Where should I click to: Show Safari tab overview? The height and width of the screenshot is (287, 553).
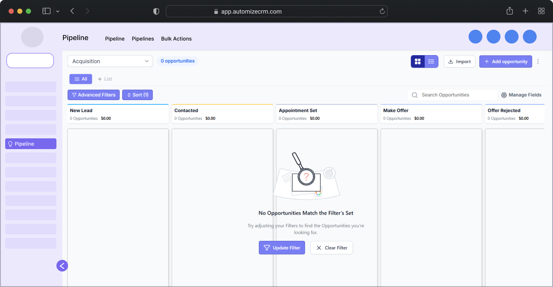coord(541,11)
